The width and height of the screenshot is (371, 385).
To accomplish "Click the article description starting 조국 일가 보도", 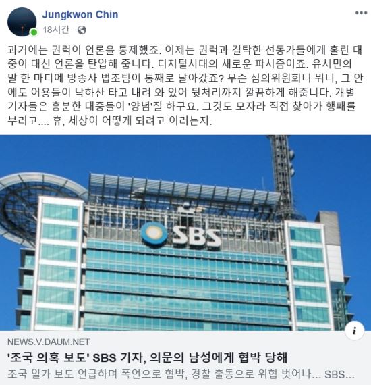I will [x=181, y=374].
